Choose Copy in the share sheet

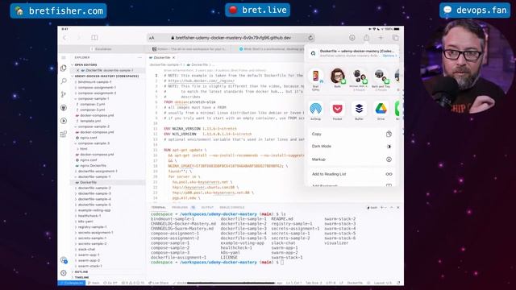(x=352, y=134)
